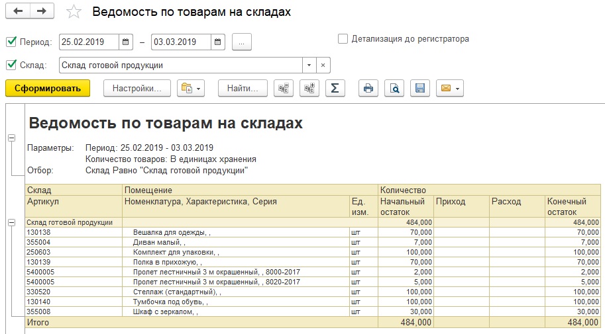Click the Найти... button
605x334 pixels.
pos(243,88)
